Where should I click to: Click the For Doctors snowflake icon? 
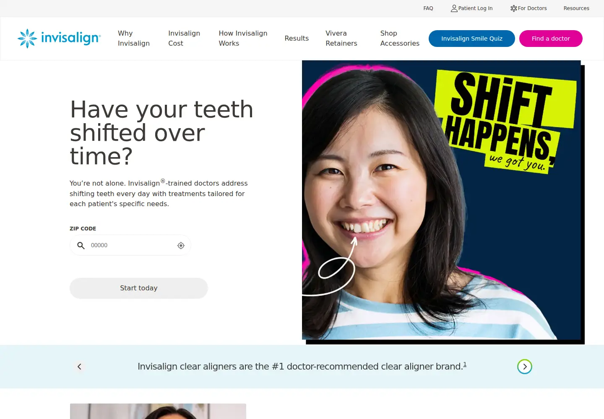[x=513, y=8]
